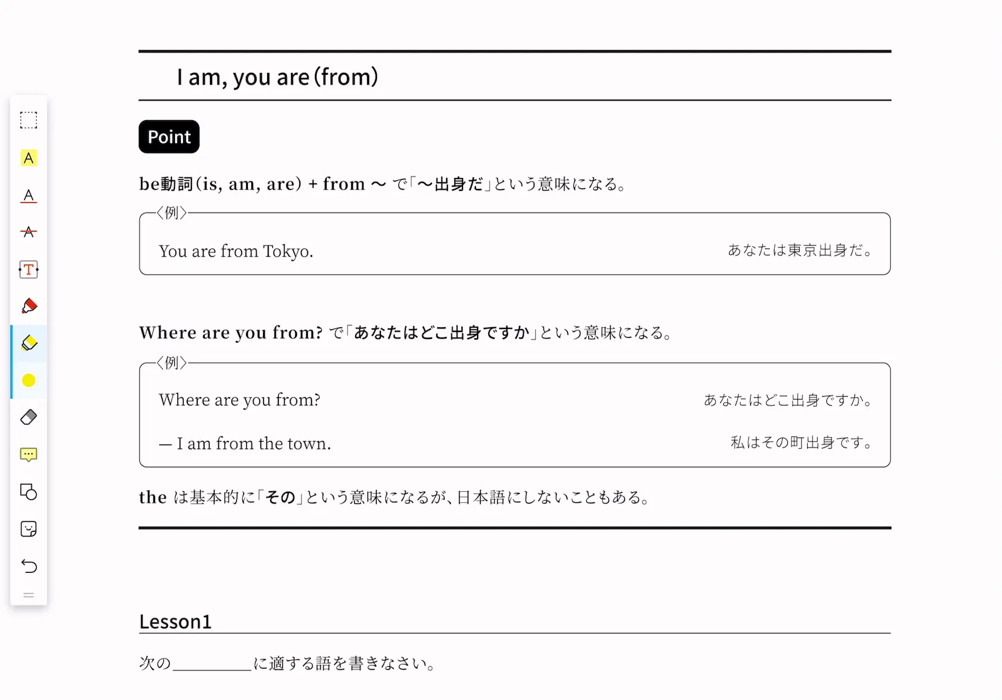Undo the last annotation
The image size is (1002, 700).
29,566
